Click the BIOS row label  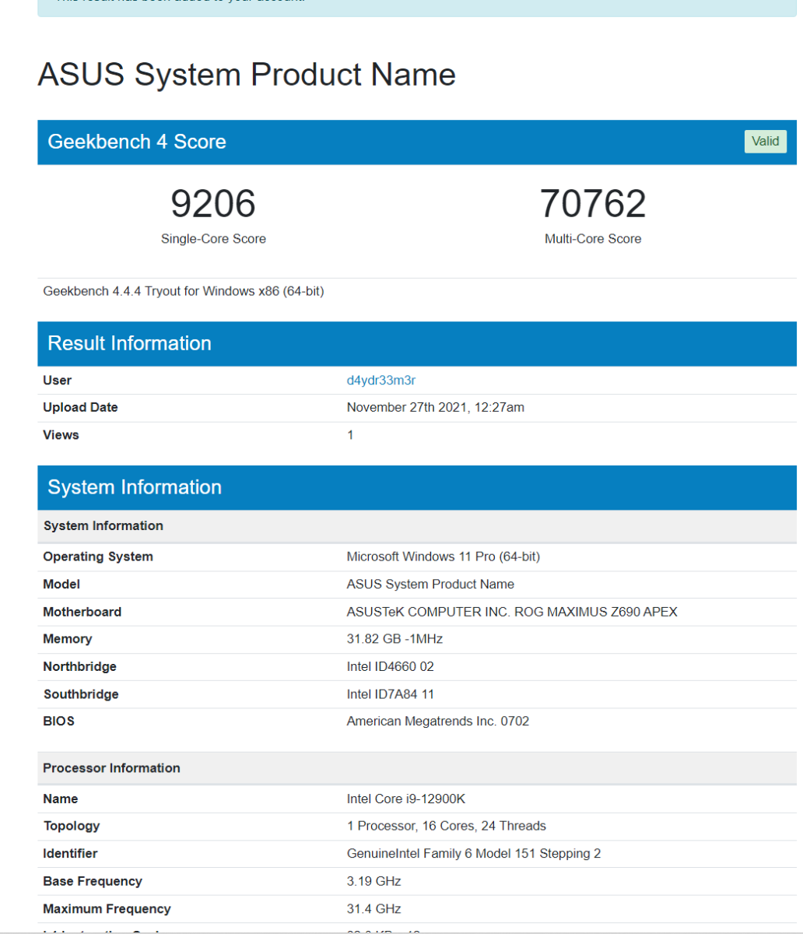coord(59,722)
